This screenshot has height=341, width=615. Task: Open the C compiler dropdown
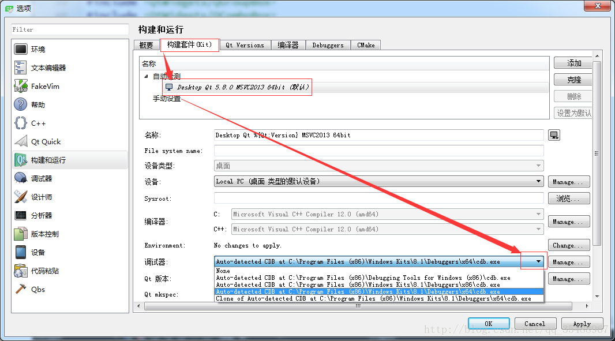[x=388, y=214]
